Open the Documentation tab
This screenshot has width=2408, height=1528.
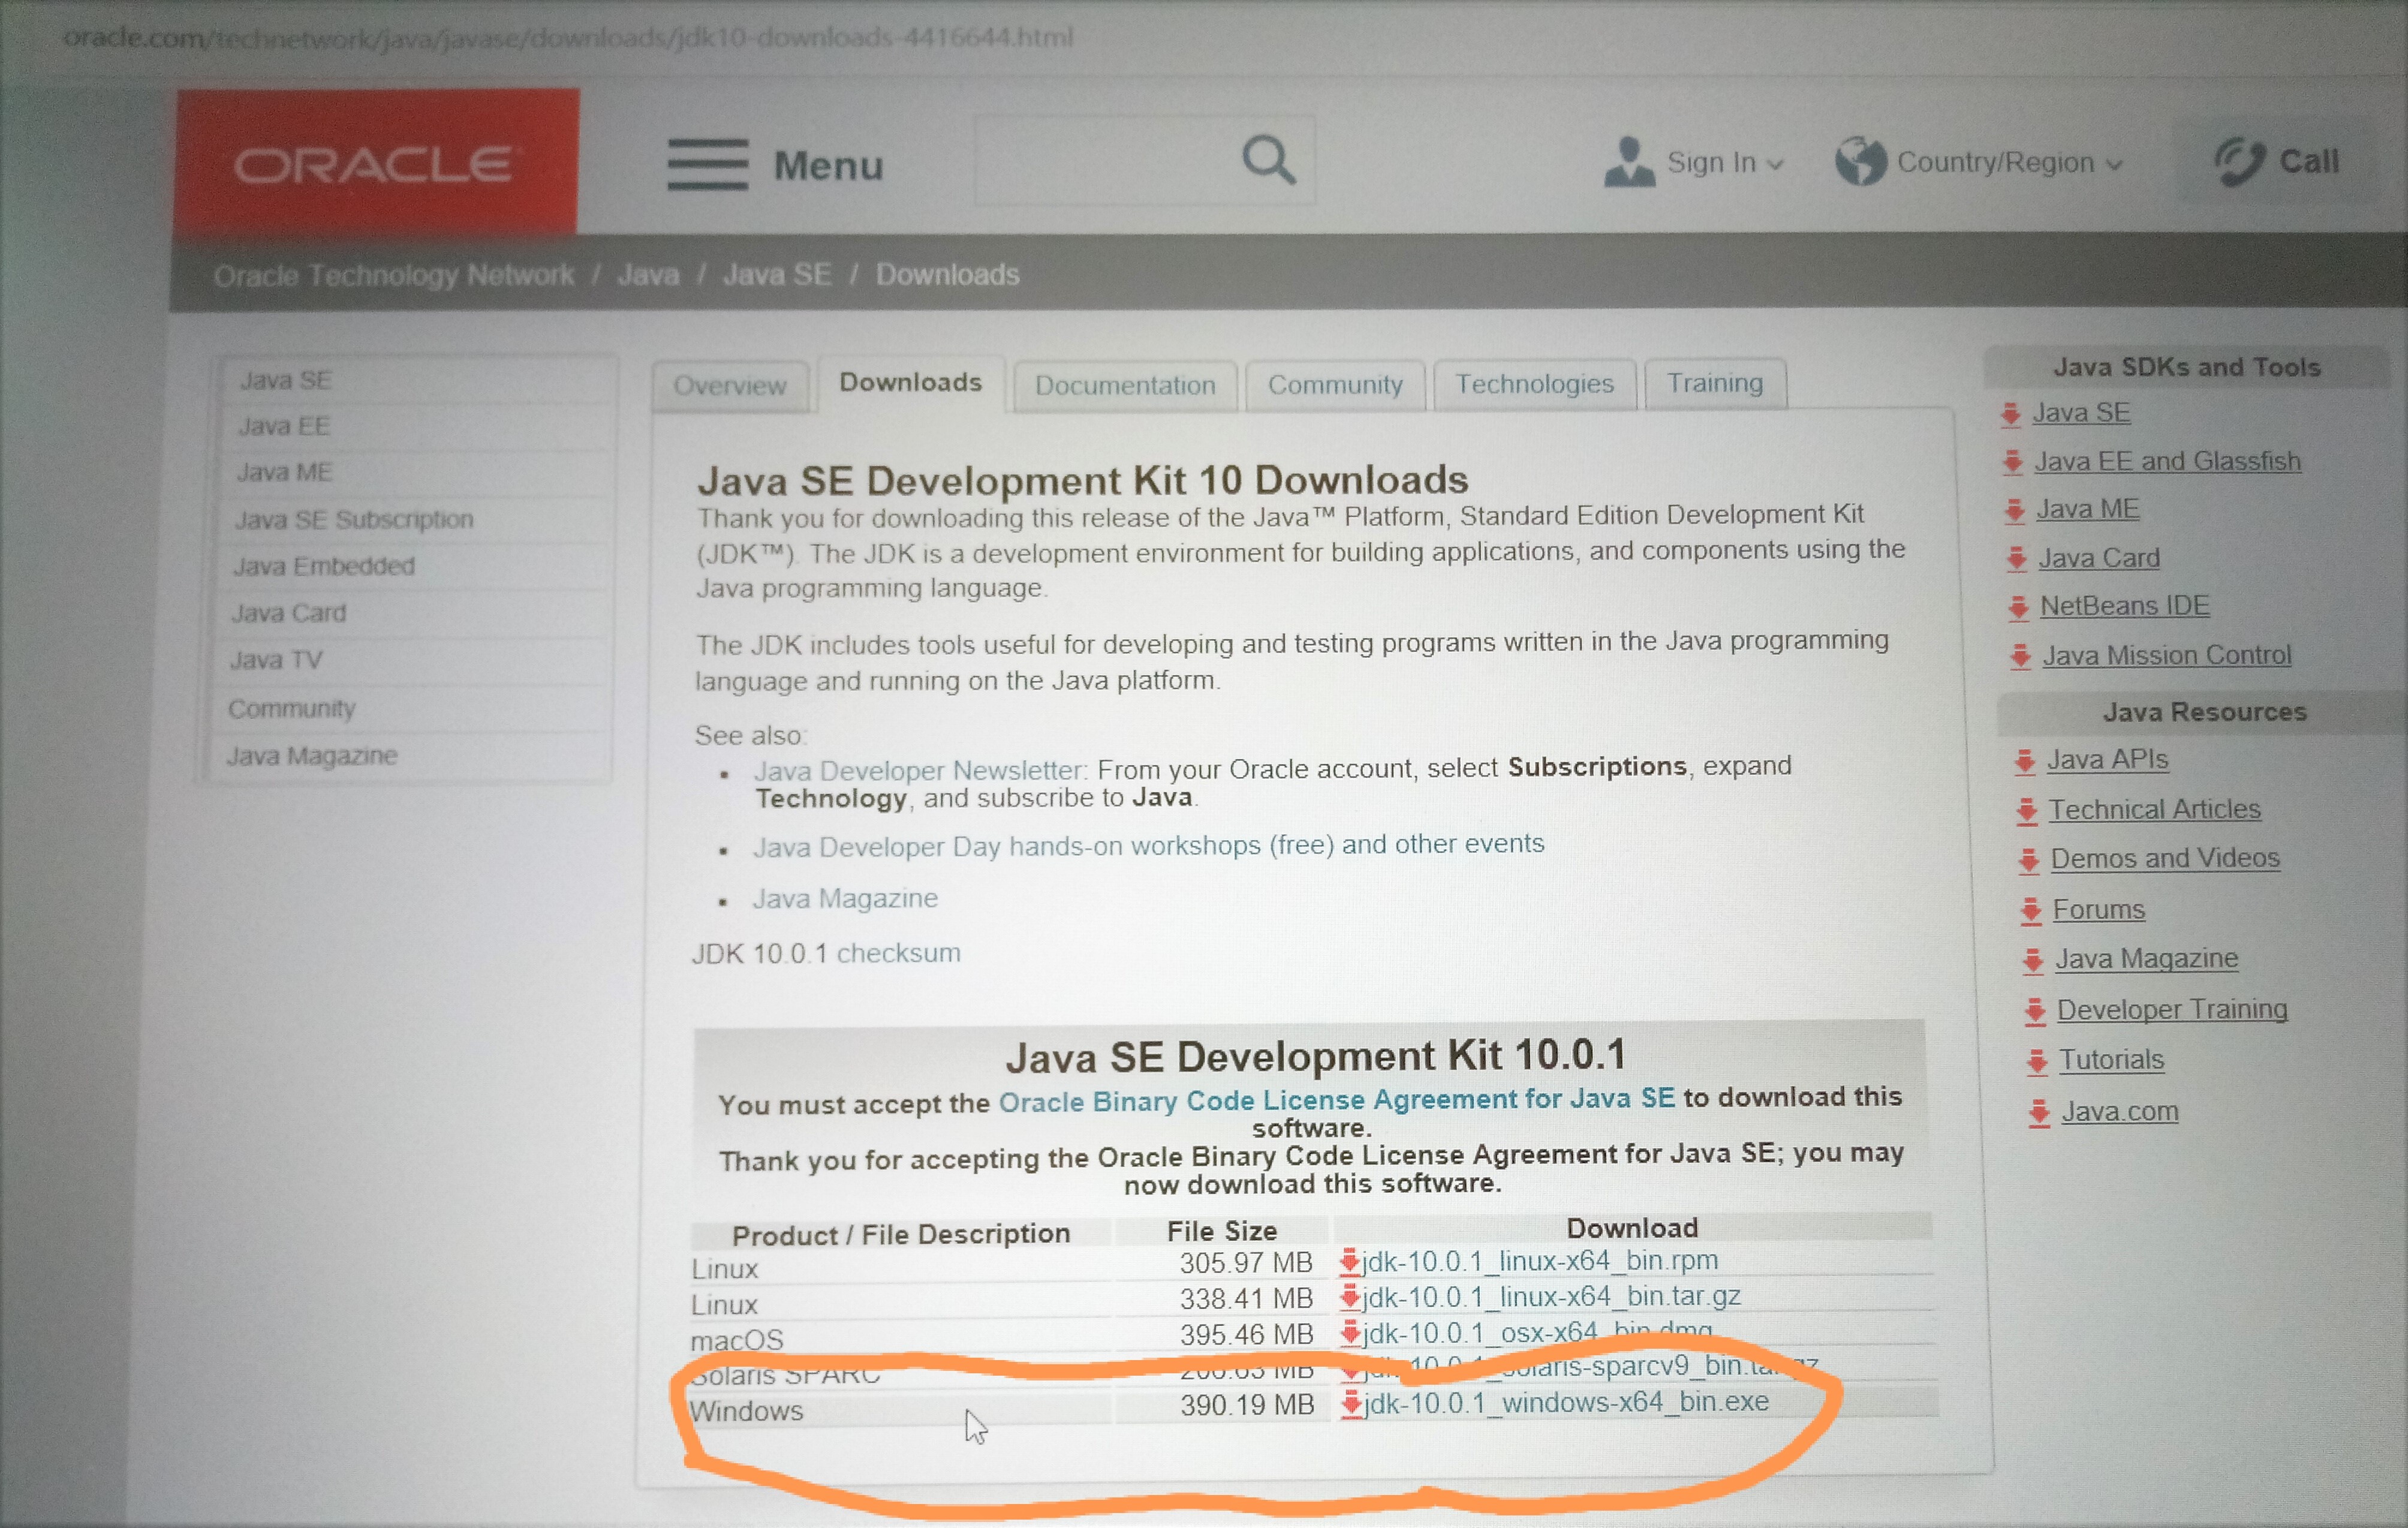tap(1125, 386)
